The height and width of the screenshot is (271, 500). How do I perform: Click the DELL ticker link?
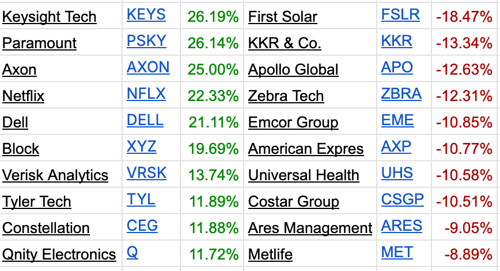(x=145, y=121)
